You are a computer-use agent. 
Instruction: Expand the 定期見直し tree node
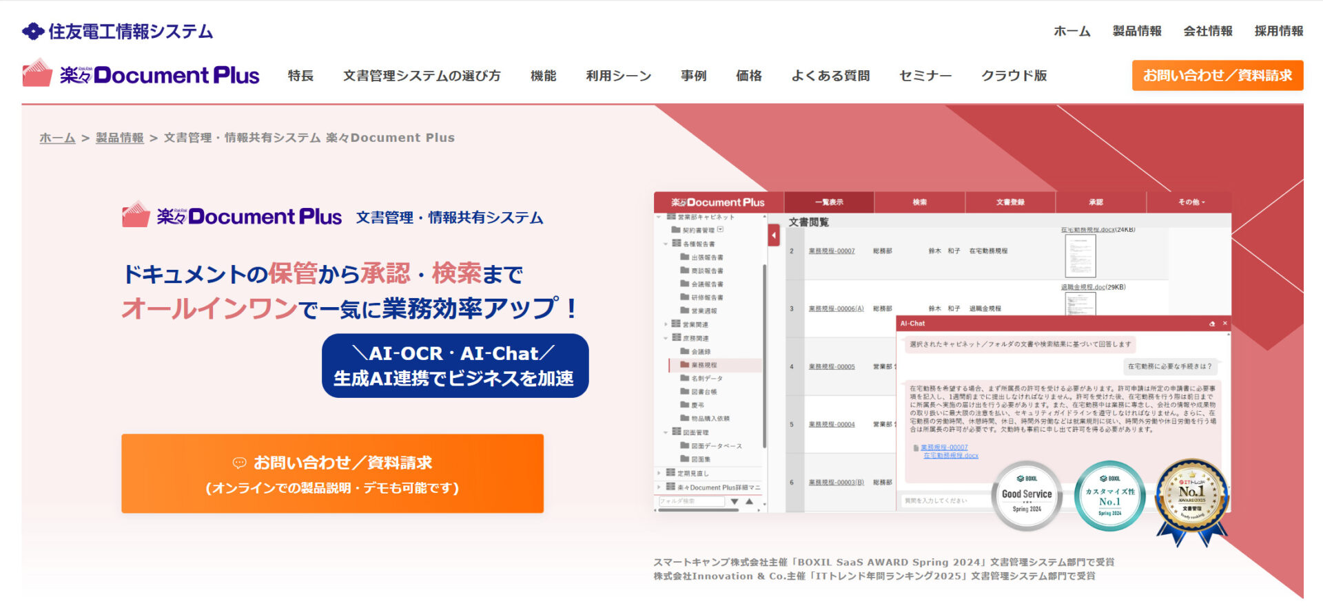[x=659, y=473]
